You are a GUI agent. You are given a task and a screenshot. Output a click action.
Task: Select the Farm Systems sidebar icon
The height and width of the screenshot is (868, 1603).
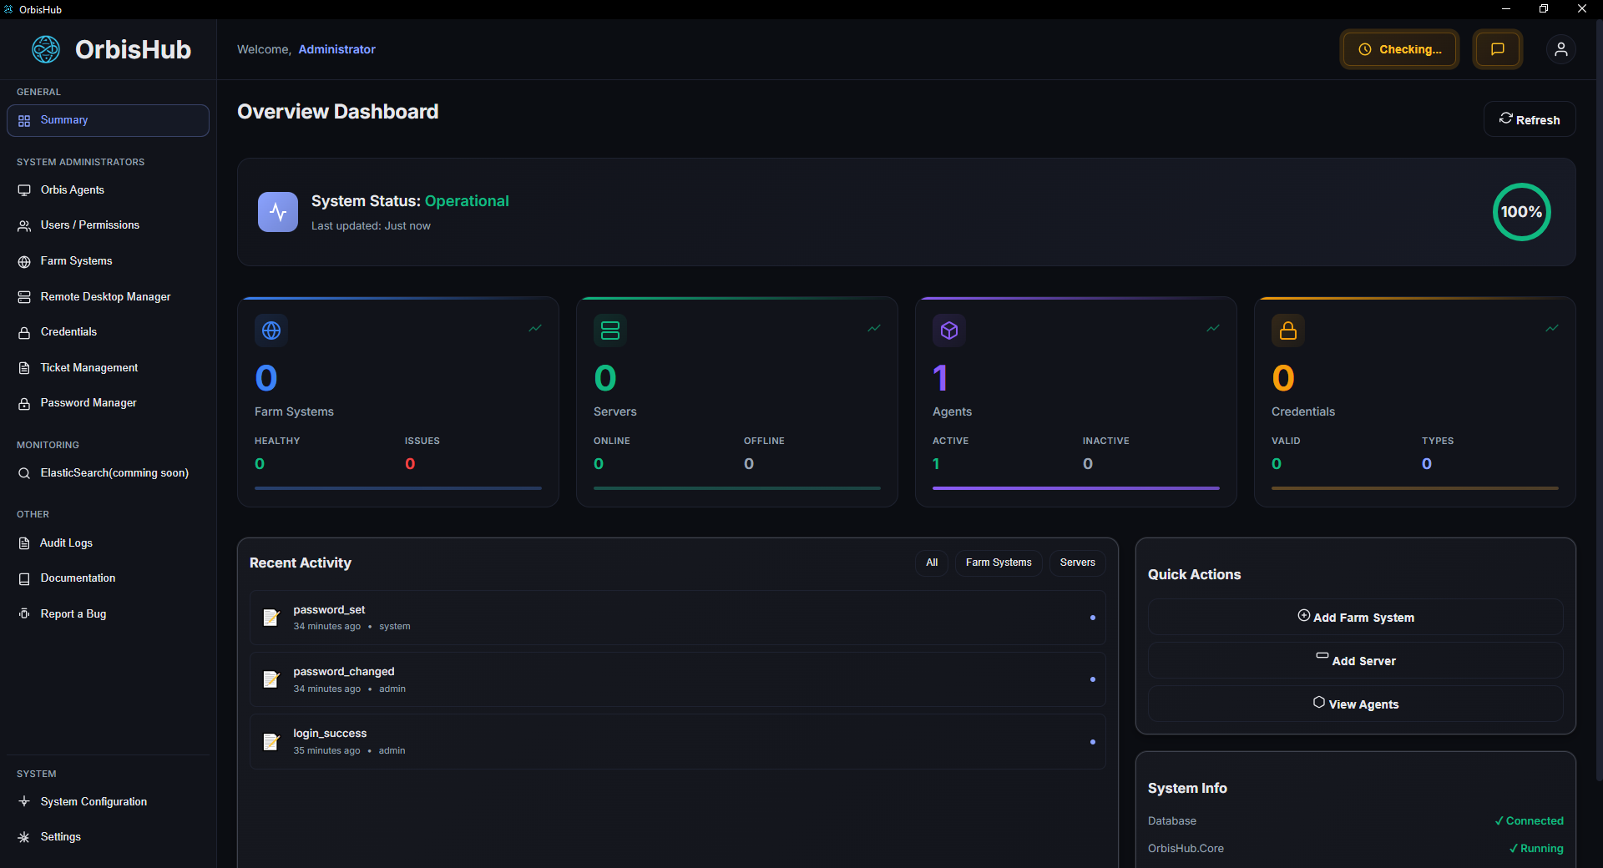pyautogui.click(x=24, y=261)
